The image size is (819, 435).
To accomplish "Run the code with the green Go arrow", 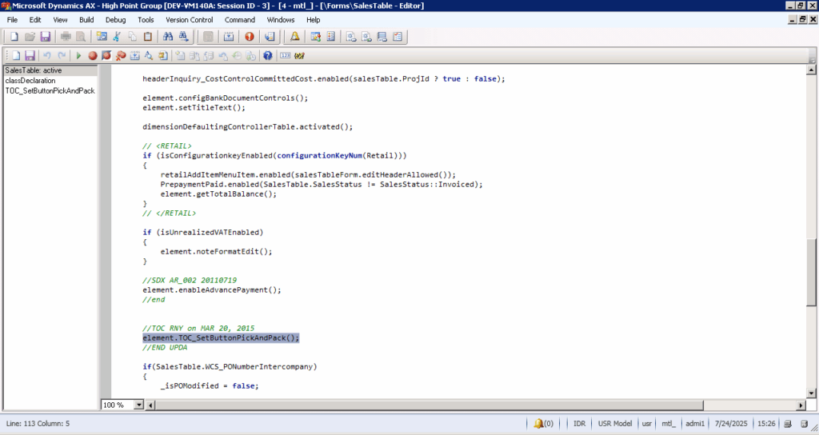I will coord(79,55).
